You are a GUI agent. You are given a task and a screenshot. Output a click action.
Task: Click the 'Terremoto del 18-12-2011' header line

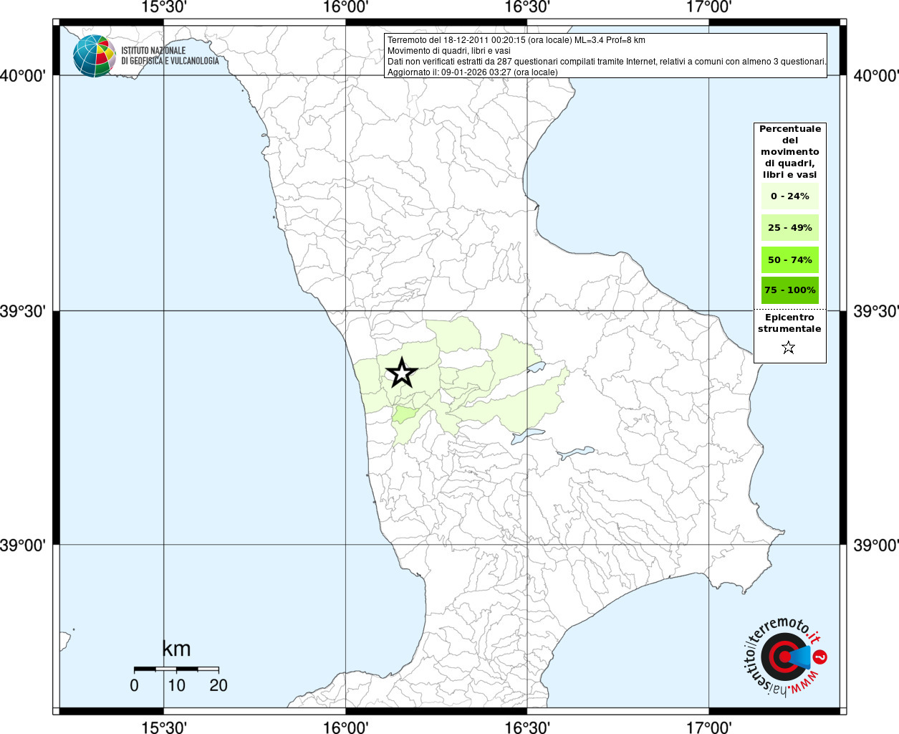(516, 40)
